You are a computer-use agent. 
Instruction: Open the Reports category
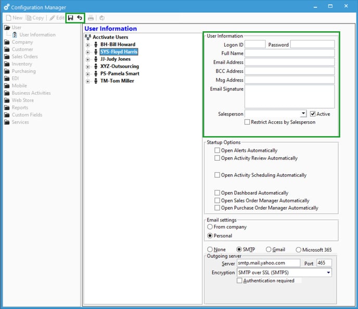pos(20,108)
